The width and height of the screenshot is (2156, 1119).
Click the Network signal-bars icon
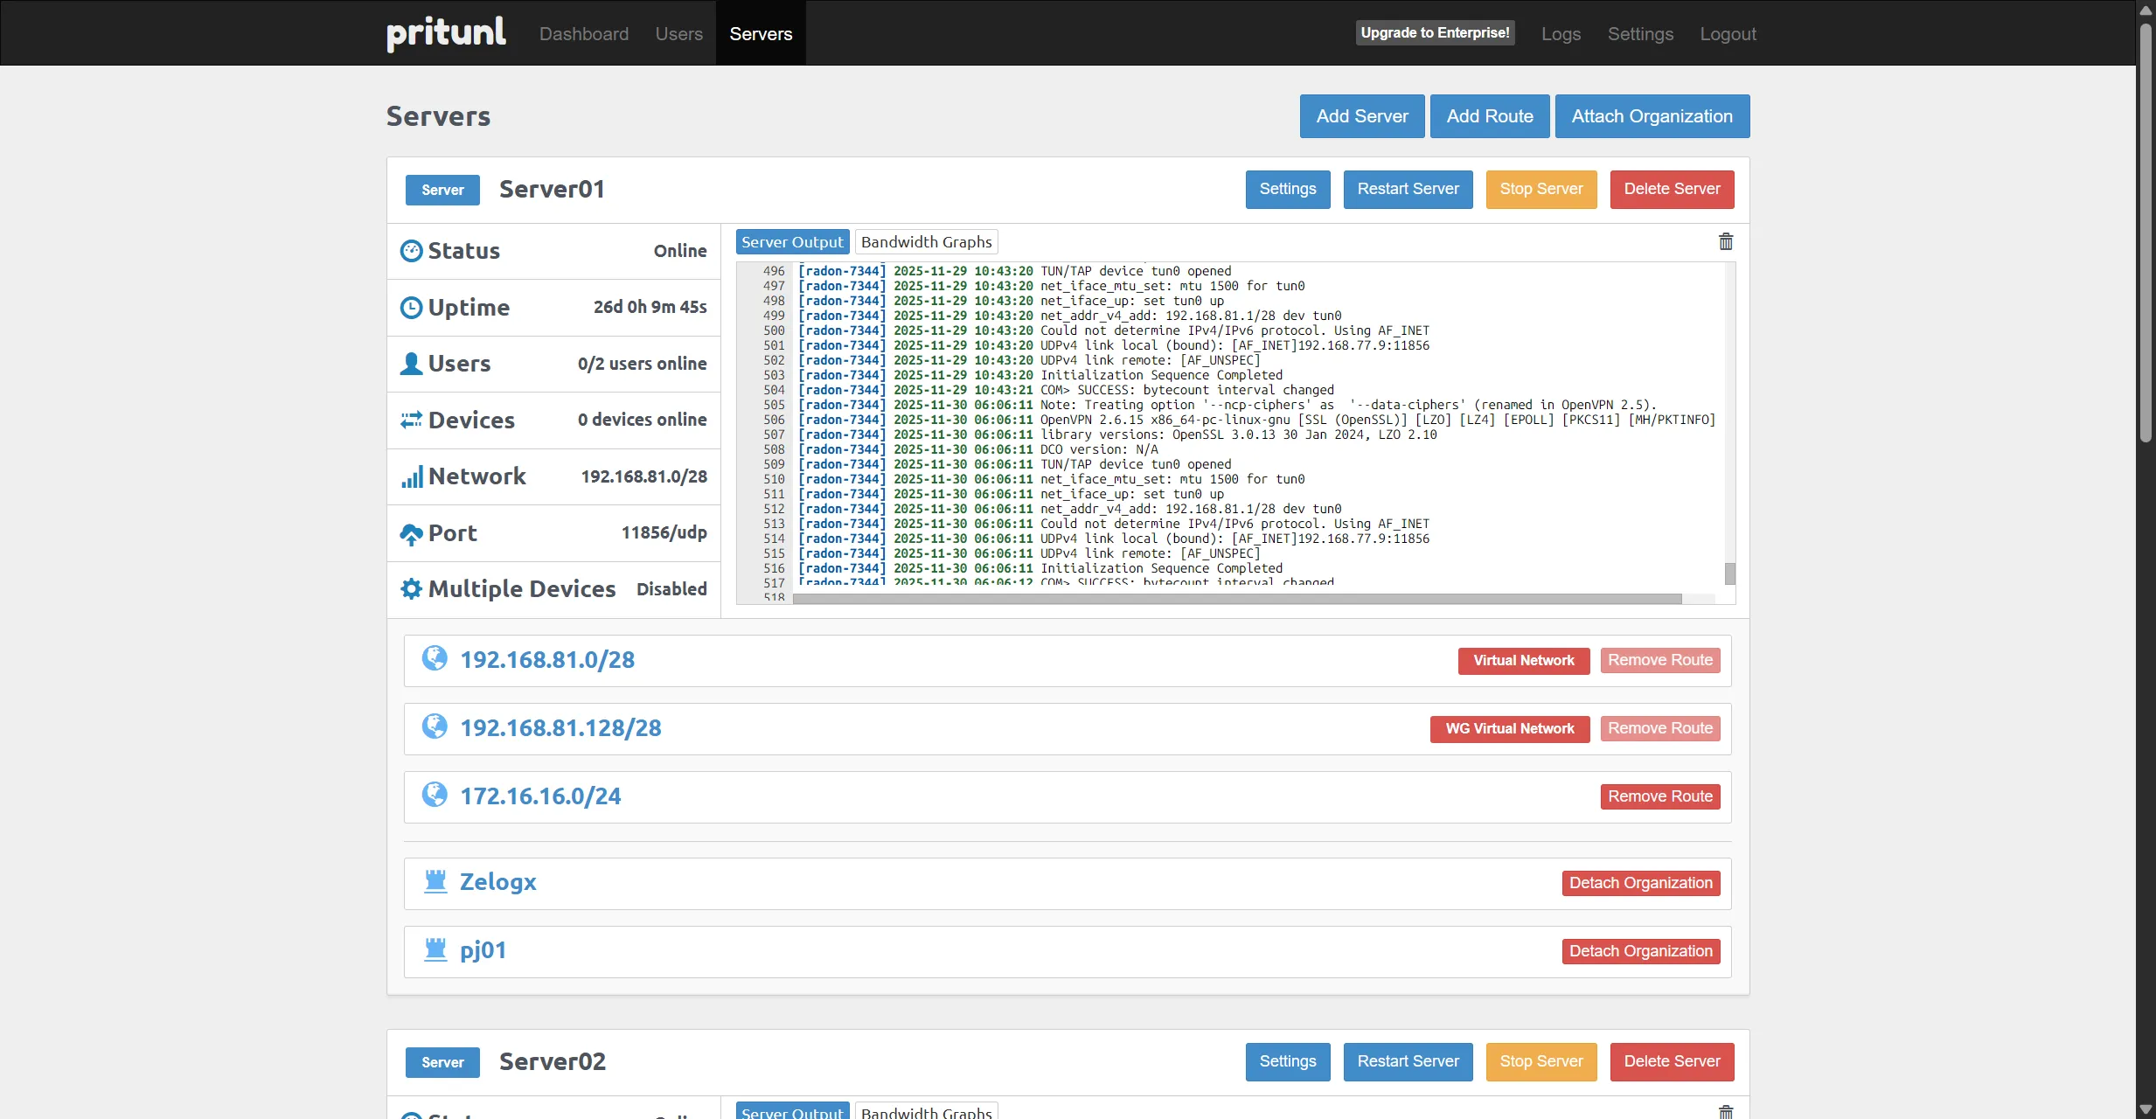click(412, 476)
